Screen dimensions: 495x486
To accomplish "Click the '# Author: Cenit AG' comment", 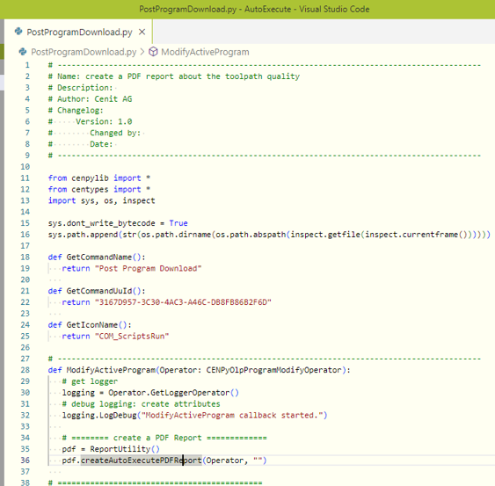I will pyautogui.click(x=90, y=98).
